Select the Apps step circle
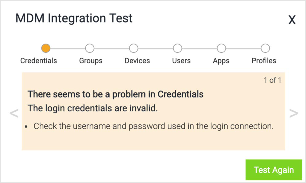Image resolution: width=306 pixels, height=183 pixels. [x=221, y=48]
